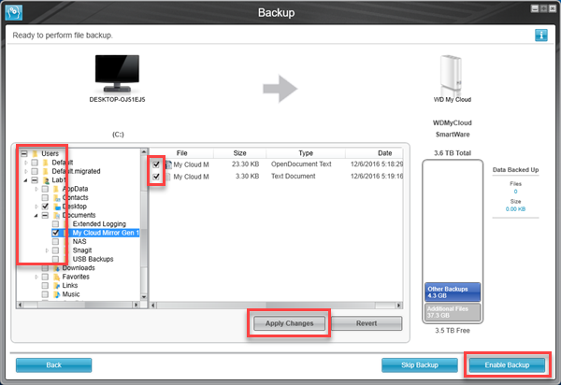
Task: Click the Apply Changes button
Action: (290, 323)
